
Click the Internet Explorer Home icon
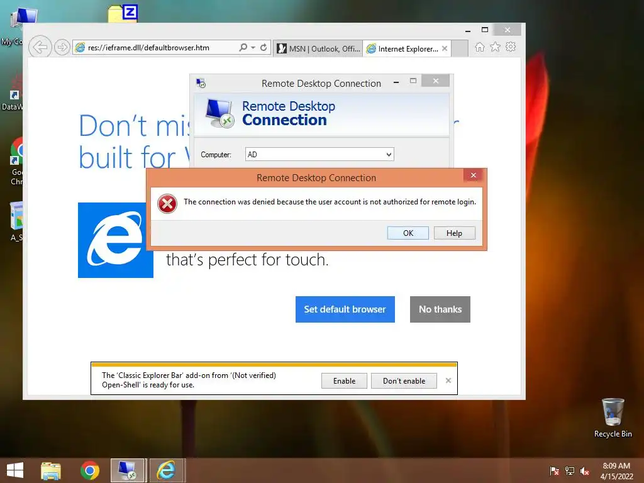click(x=479, y=47)
